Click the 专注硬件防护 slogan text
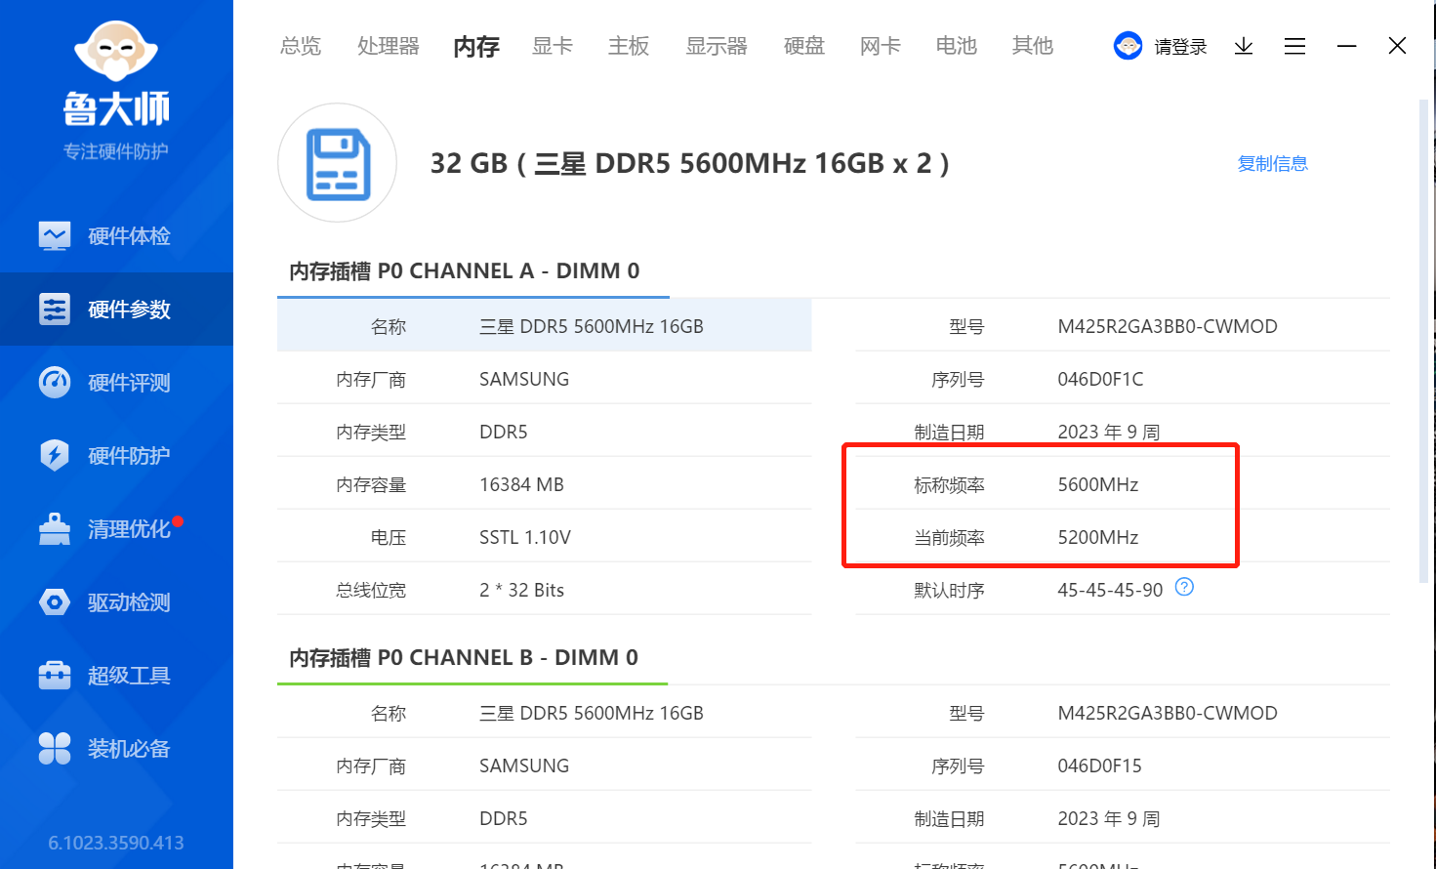Image resolution: width=1436 pixels, height=869 pixels. click(x=116, y=151)
